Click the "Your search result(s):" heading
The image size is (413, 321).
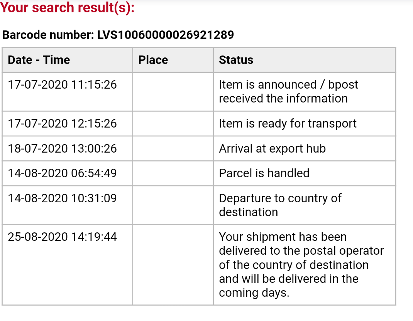click(x=68, y=7)
